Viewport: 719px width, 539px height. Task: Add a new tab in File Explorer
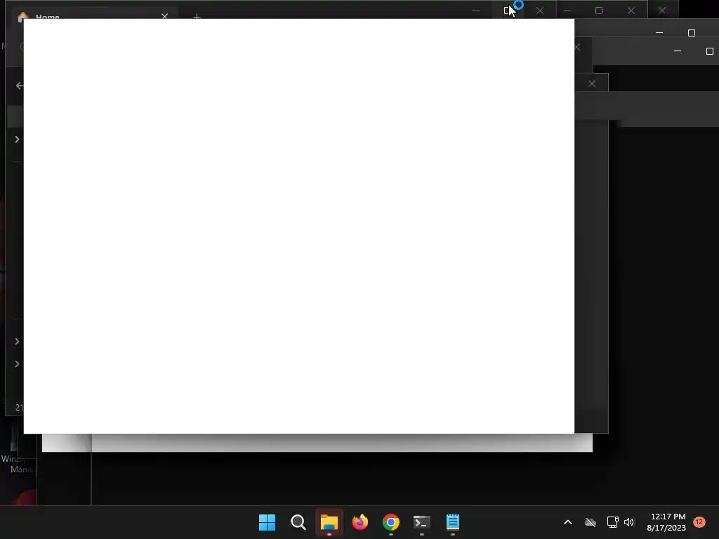click(x=197, y=17)
